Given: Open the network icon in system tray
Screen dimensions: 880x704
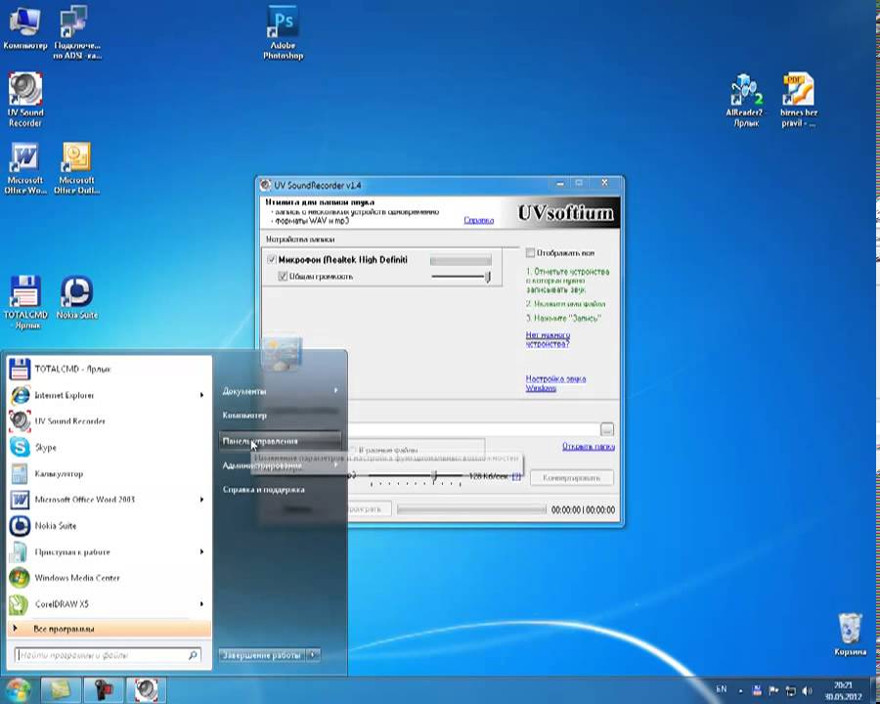Looking at the screenshot, I should [790, 690].
